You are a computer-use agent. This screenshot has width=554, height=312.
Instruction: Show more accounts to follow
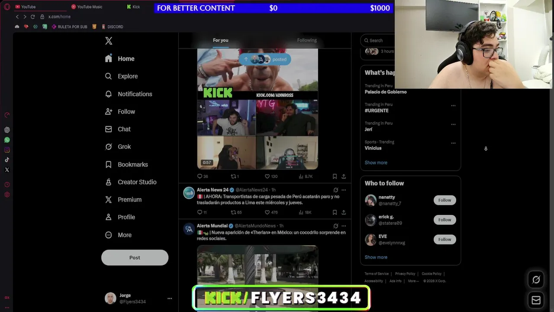click(x=376, y=257)
